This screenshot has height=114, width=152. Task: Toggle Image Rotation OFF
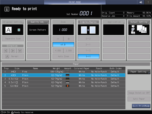[x=139, y=93]
